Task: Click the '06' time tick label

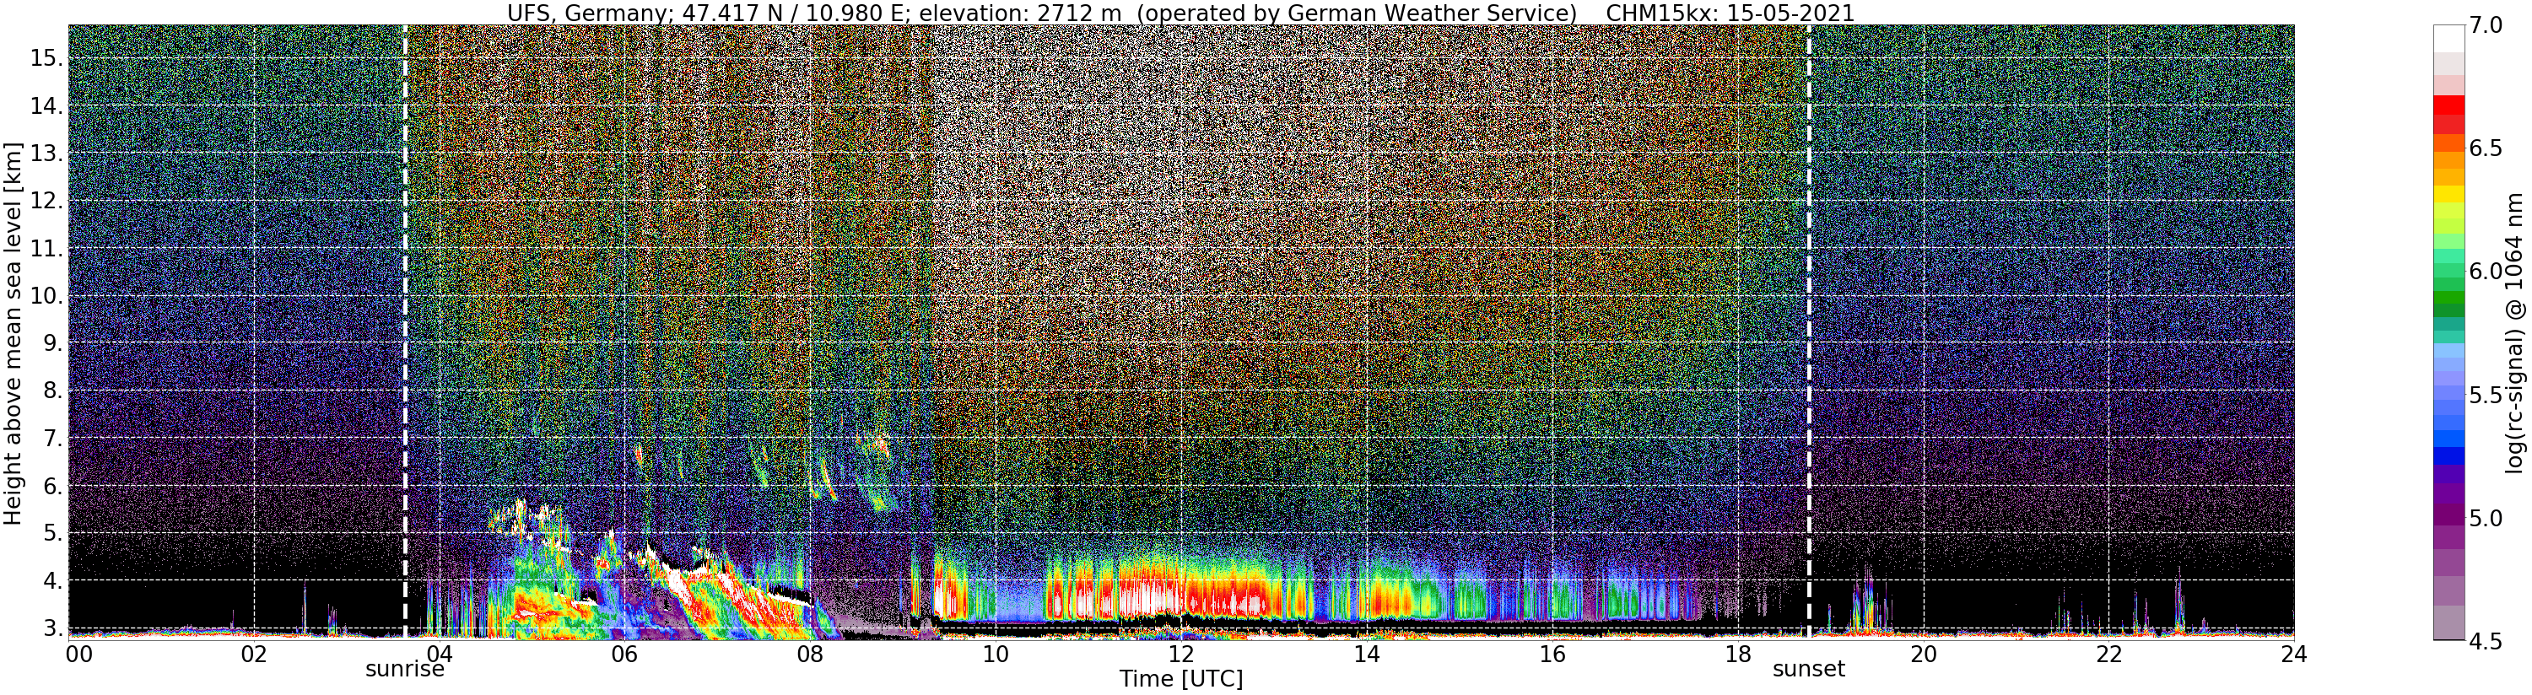Action: click(624, 655)
